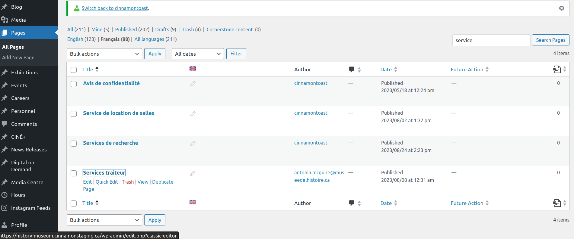
Task: Dismiss the switch-back notice
Action: [561, 8]
